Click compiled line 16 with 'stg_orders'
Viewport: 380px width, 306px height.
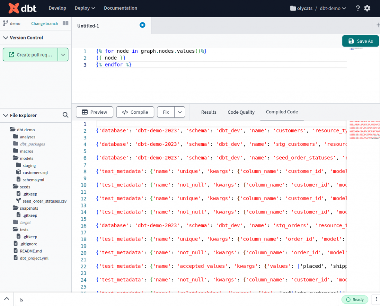click(221, 226)
